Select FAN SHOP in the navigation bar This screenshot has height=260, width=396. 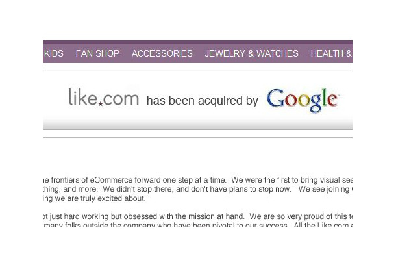[97, 53]
